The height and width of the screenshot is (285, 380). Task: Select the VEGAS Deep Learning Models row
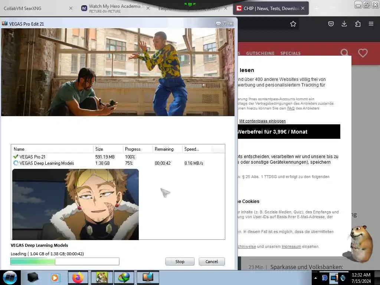pyautogui.click(x=118, y=163)
